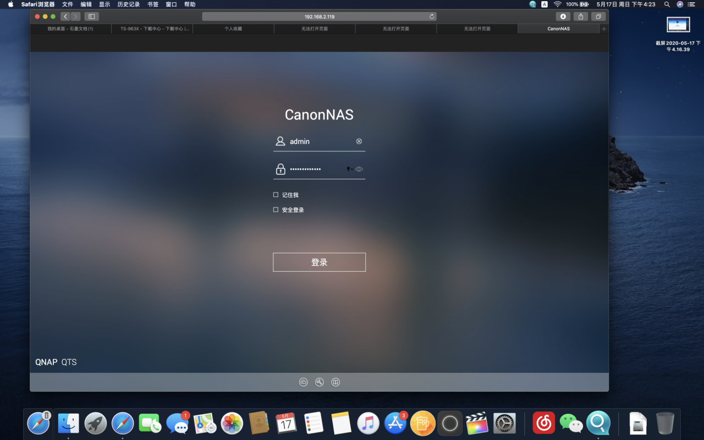Open the 显示 menu
The image size is (704, 440).
tap(105, 4)
